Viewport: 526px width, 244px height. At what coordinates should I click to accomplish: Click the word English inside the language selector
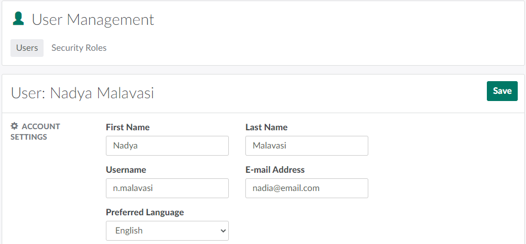coord(129,231)
